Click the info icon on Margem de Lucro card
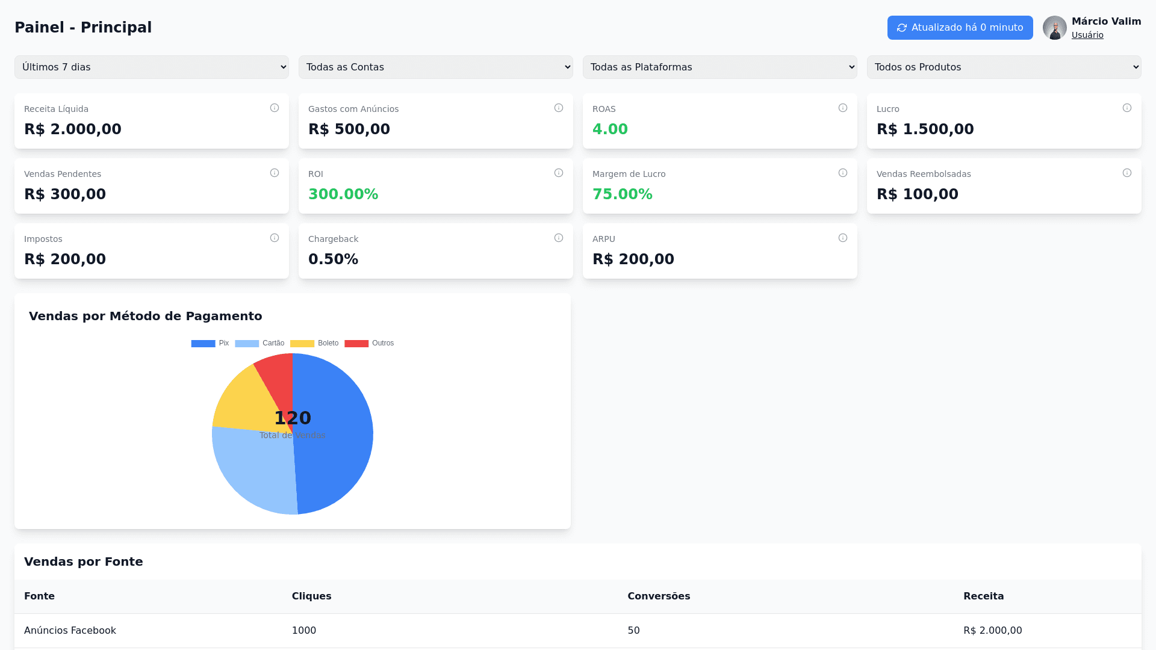The height and width of the screenshot is (650, 1156). tap(843, 173)
